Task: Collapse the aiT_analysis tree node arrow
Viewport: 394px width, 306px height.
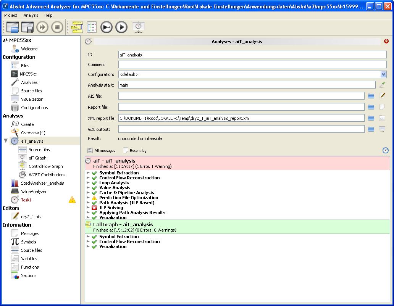Action: [x=5, y=141]
